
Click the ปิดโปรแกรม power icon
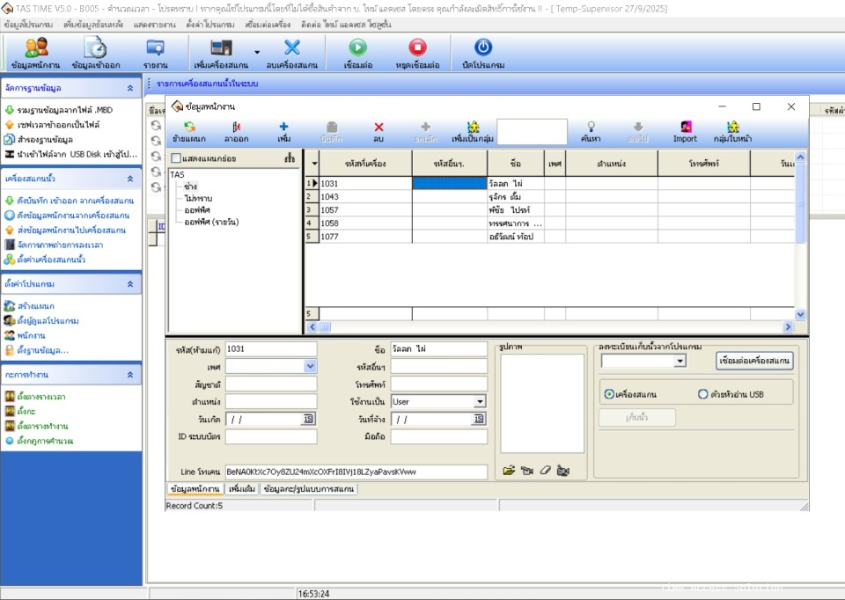[x=482, y=48]
